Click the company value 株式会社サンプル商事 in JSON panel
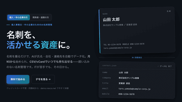The width and height of the screenshot is (182, 102). click(129, 78)
